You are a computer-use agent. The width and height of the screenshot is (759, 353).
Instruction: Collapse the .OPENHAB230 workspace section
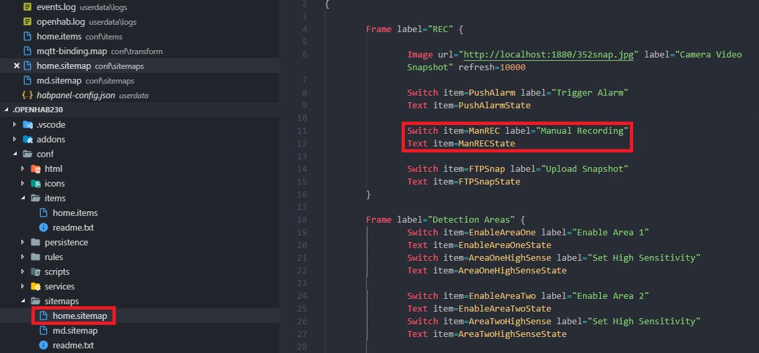click(7, 110)
